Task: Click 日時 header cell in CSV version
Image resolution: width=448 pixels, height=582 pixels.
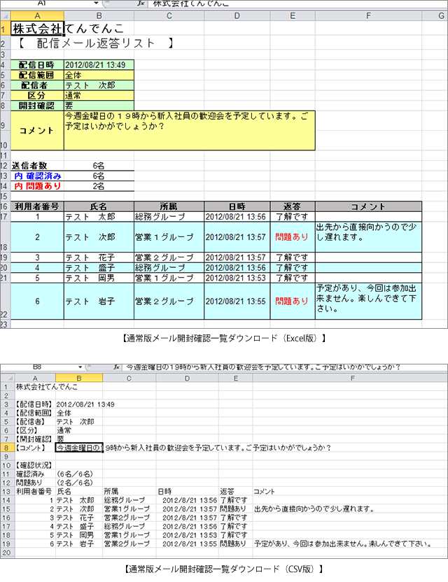Action: [x=187, y=492]
